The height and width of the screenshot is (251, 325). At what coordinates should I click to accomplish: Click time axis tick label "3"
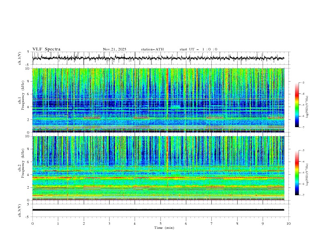109,224
